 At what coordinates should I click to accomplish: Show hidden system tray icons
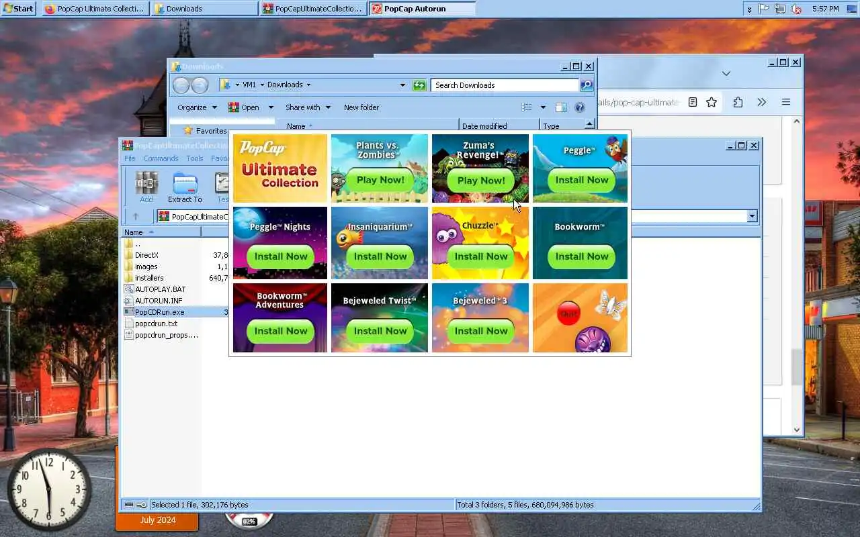(x=749, y=9)
